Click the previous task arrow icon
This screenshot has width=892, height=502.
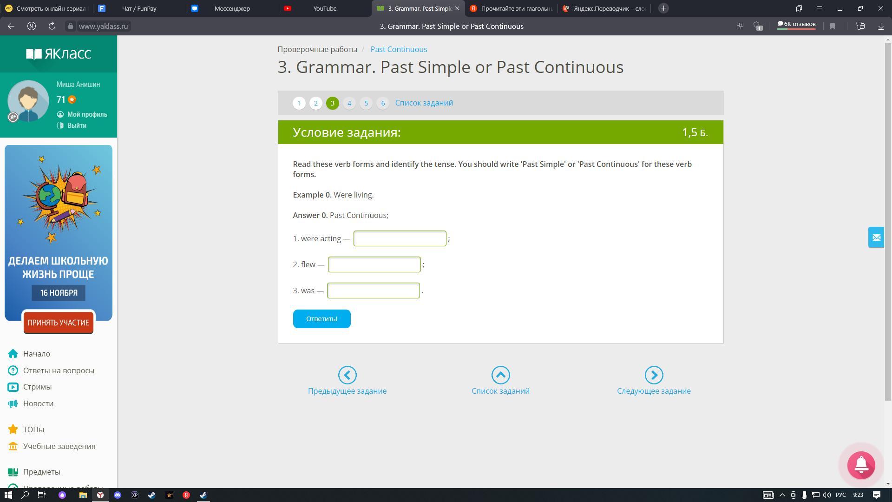(x=347, y=375)
